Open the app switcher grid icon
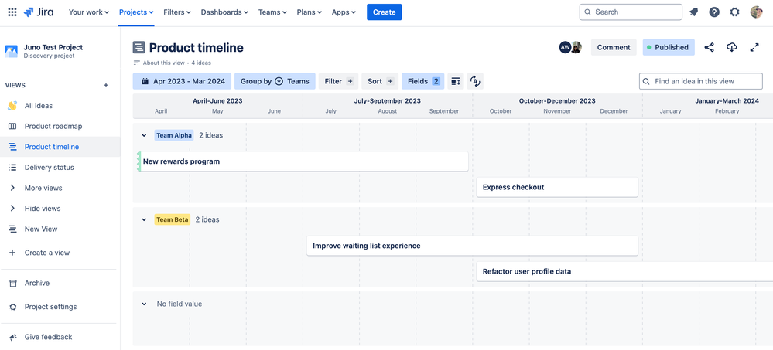Image resolution: width=773 pixels, height=350 pixels. pyautogui.click(x=12, y=12)
